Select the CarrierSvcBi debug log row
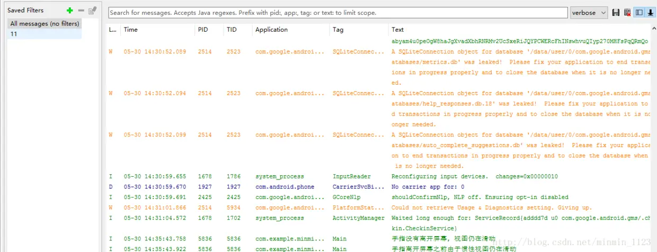Viewport: 657px width, 252px height. (x=379, y=187)
